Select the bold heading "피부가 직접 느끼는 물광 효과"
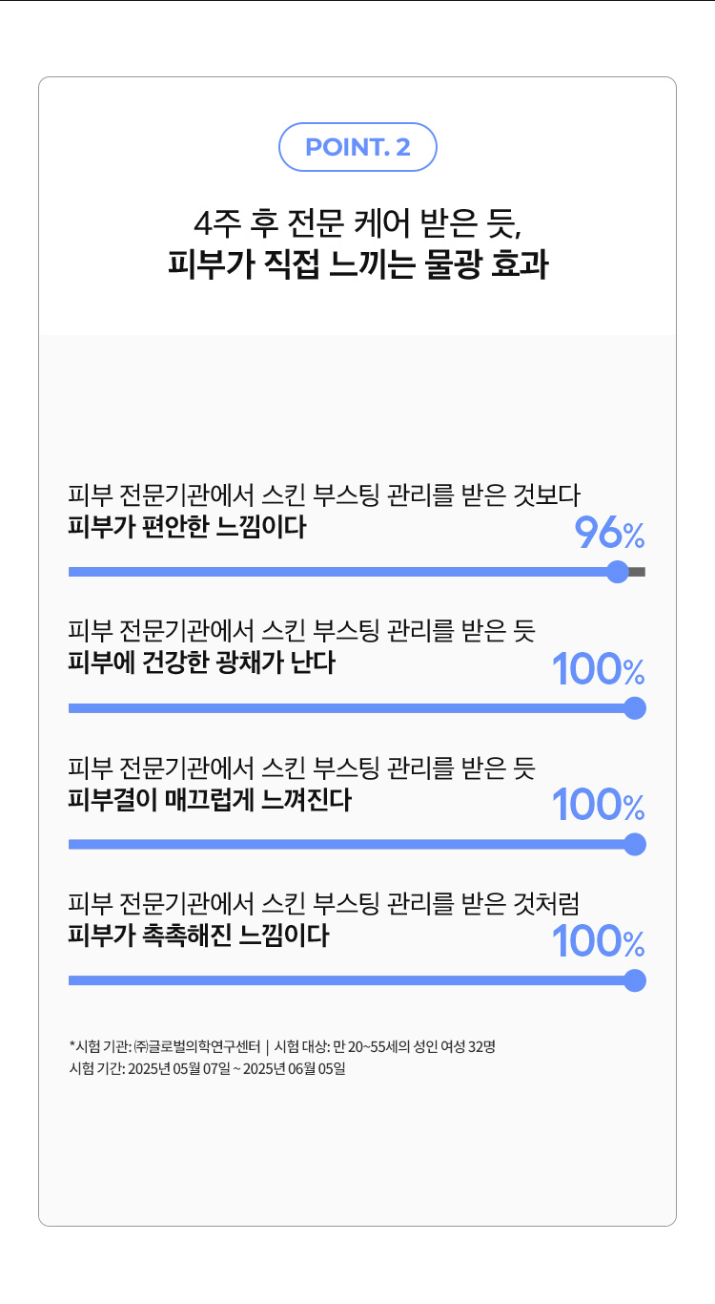The height and width of the screenshot is (1304, 715). [x=357, y=264]
